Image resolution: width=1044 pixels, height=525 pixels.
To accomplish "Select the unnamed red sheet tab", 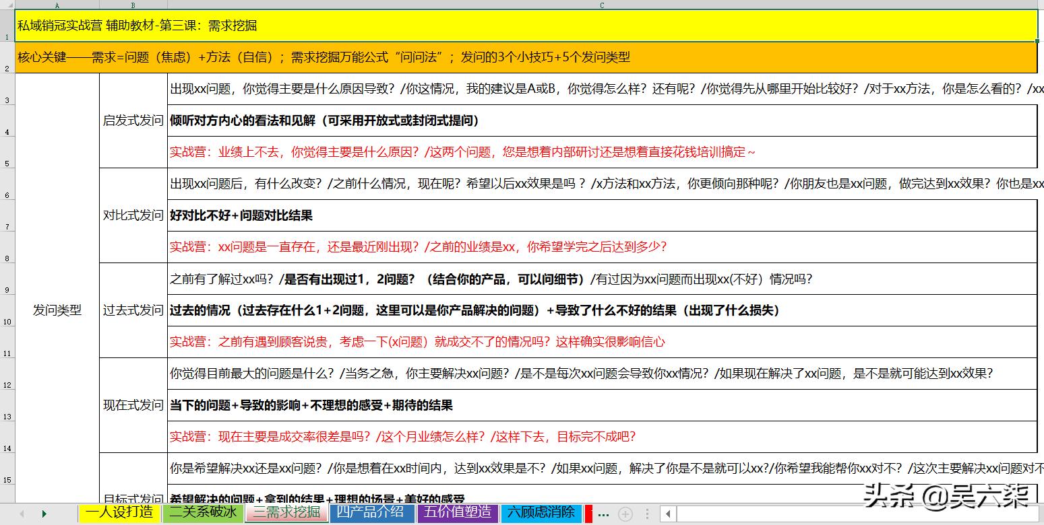I will click(x=590, y=513).
